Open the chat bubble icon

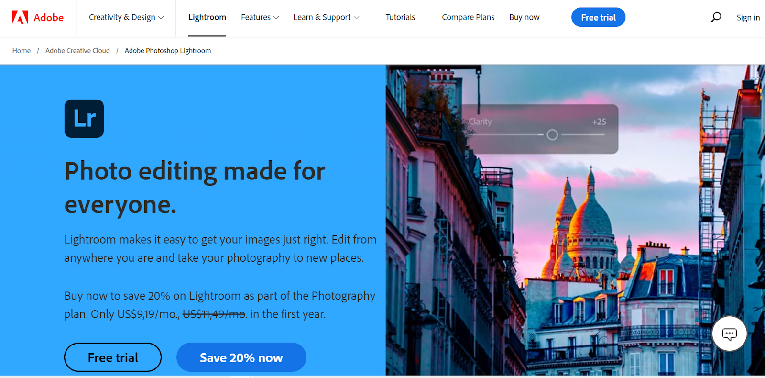[729, 334]
